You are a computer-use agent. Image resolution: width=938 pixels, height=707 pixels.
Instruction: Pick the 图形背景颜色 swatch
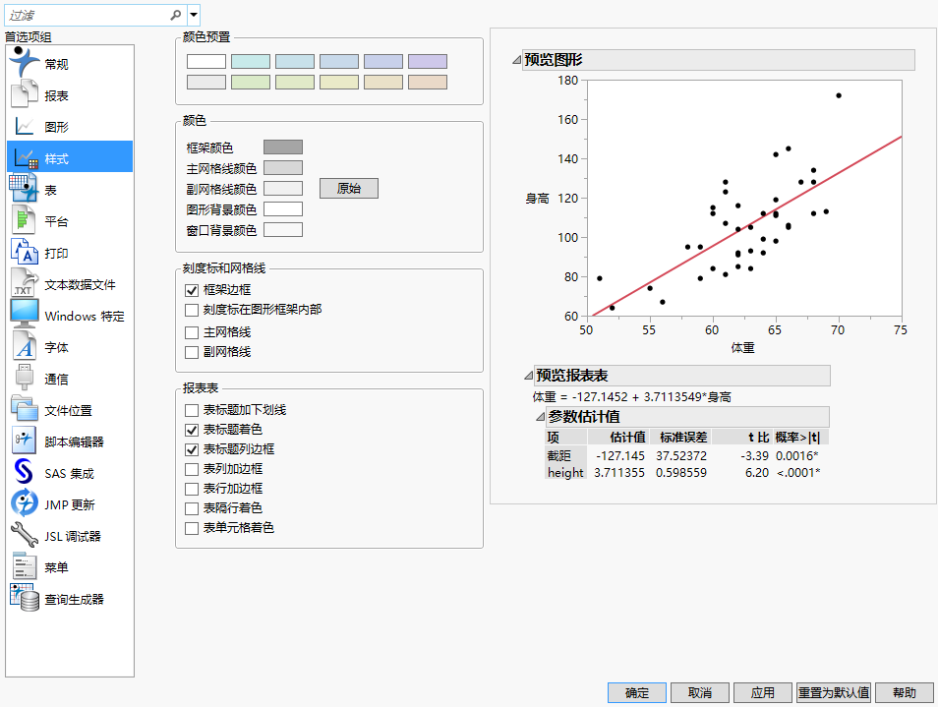(283, 209)
